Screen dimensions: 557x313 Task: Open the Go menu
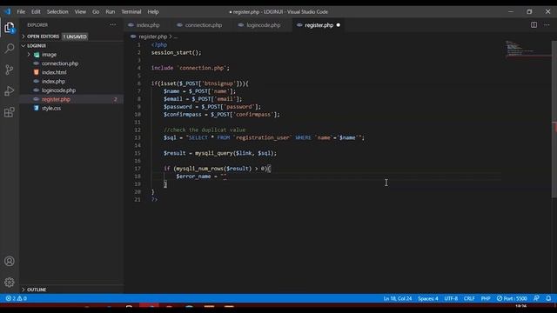coord(96,11)
